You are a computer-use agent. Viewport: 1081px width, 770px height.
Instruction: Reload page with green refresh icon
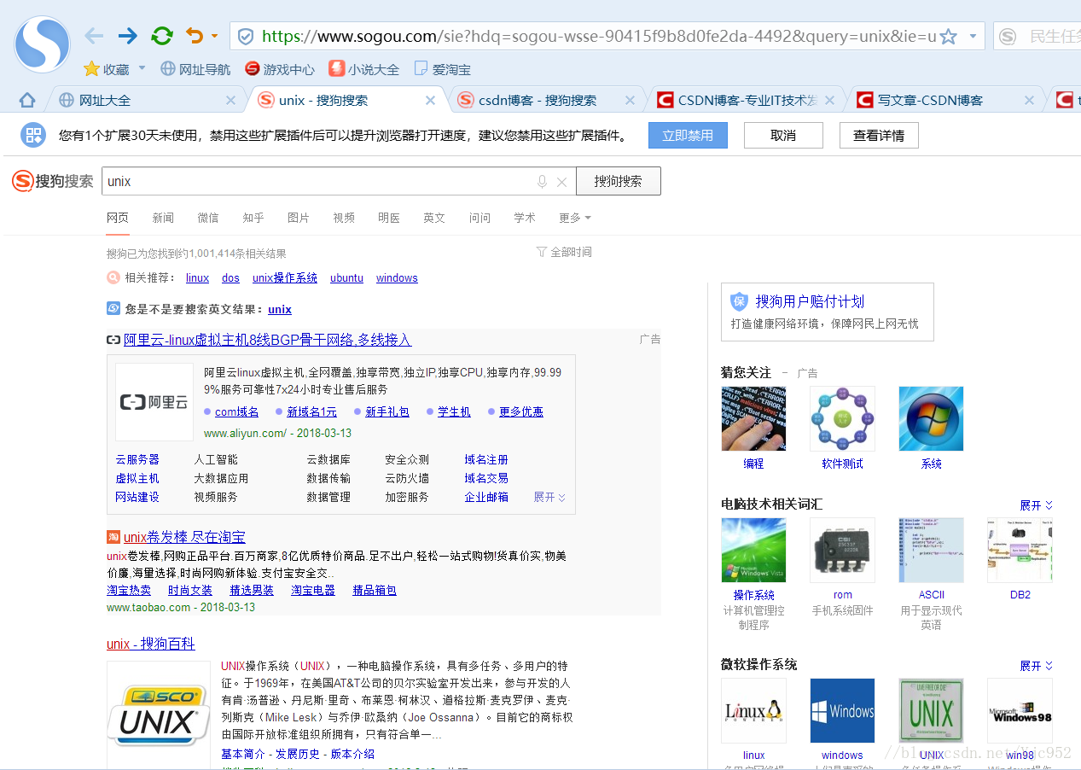coord(162,36)
